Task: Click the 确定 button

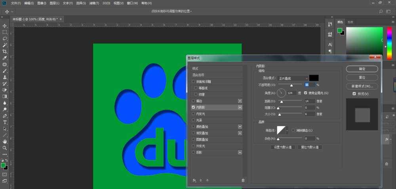Action: [x=362, y=69]
